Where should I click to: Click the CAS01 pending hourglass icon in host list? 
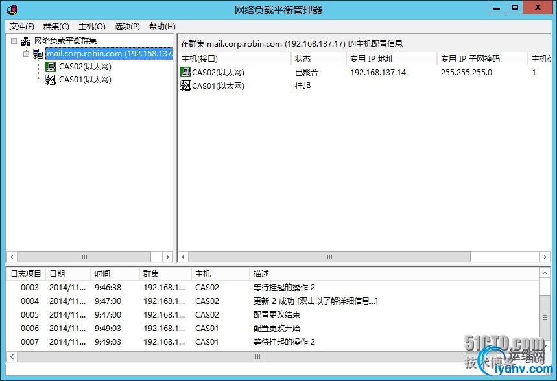(x=185, y=86)
